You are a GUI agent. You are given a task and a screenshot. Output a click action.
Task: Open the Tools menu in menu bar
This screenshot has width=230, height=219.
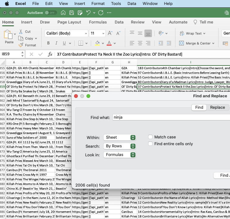pyautogui.click(x=116, y=3)
